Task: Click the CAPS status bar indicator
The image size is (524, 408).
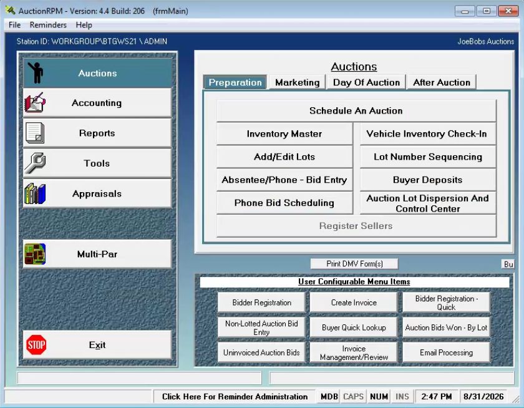Action: [353, 397]
